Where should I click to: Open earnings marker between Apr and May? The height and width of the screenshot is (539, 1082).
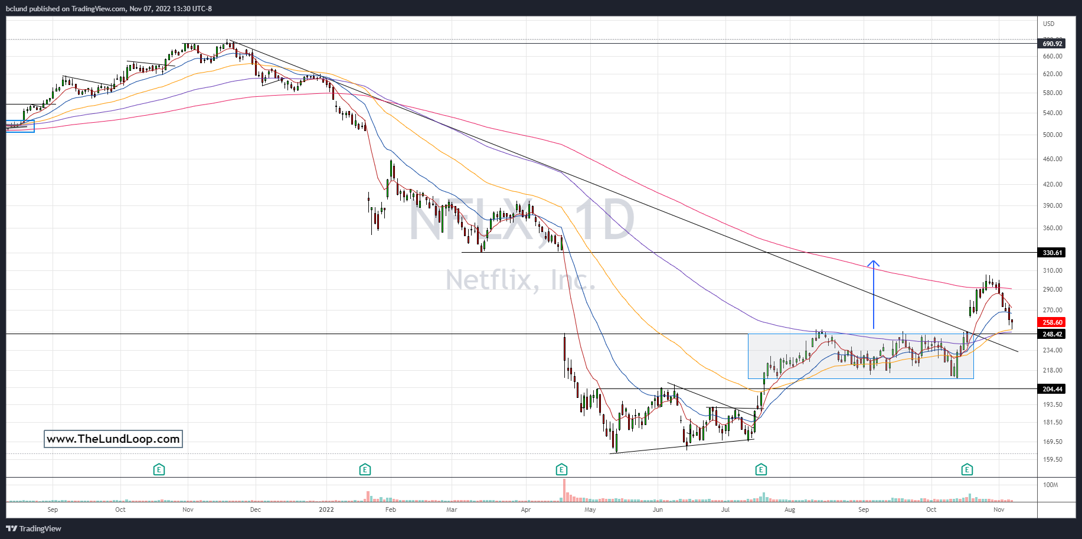(x=561, y=470)
